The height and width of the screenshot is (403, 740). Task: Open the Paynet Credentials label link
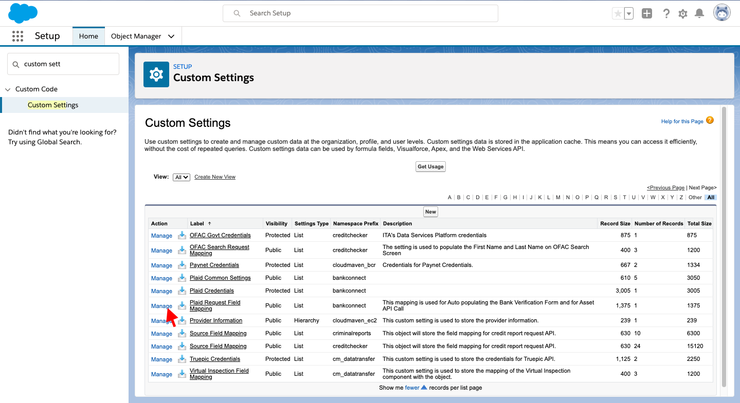point(214,265)
